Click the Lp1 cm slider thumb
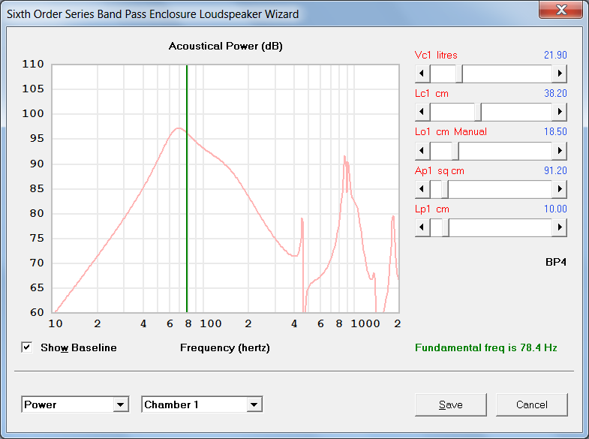The height and width of the screenshot is (439, 589). [446, 227]
